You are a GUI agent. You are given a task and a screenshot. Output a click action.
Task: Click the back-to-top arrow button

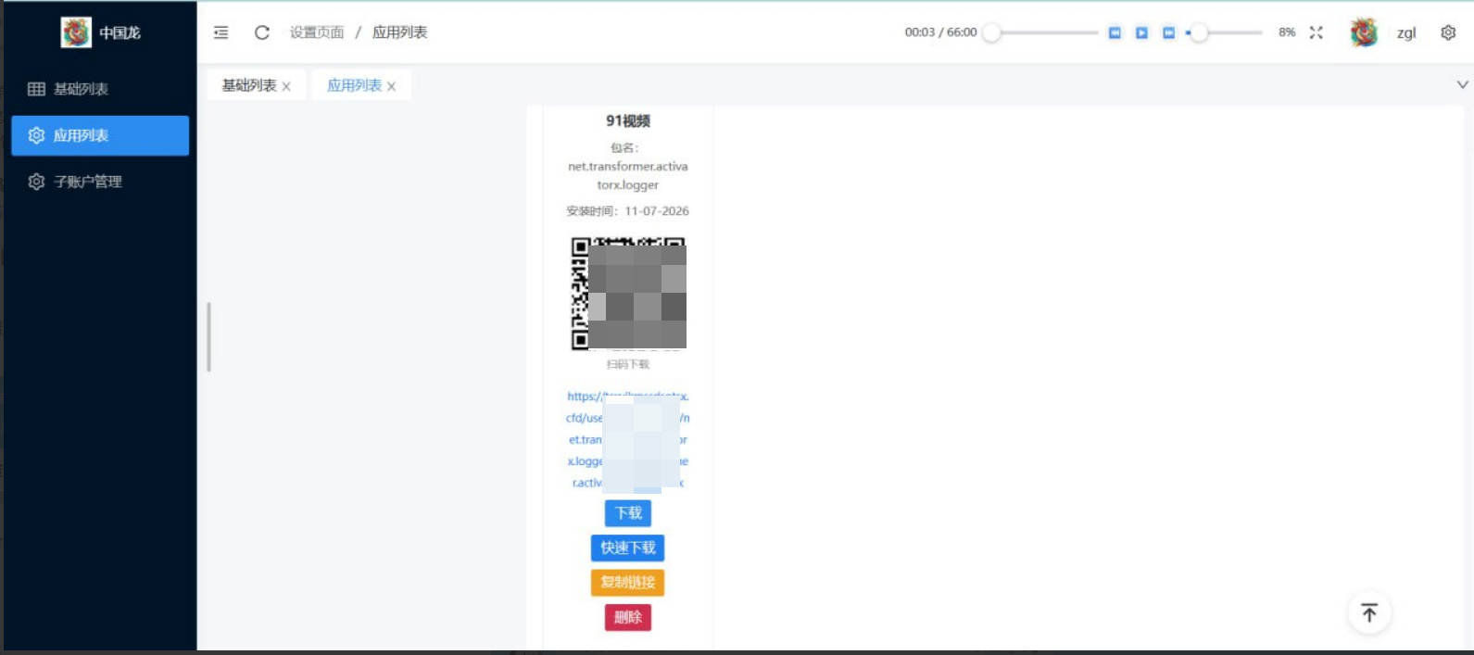point(1369,612)
